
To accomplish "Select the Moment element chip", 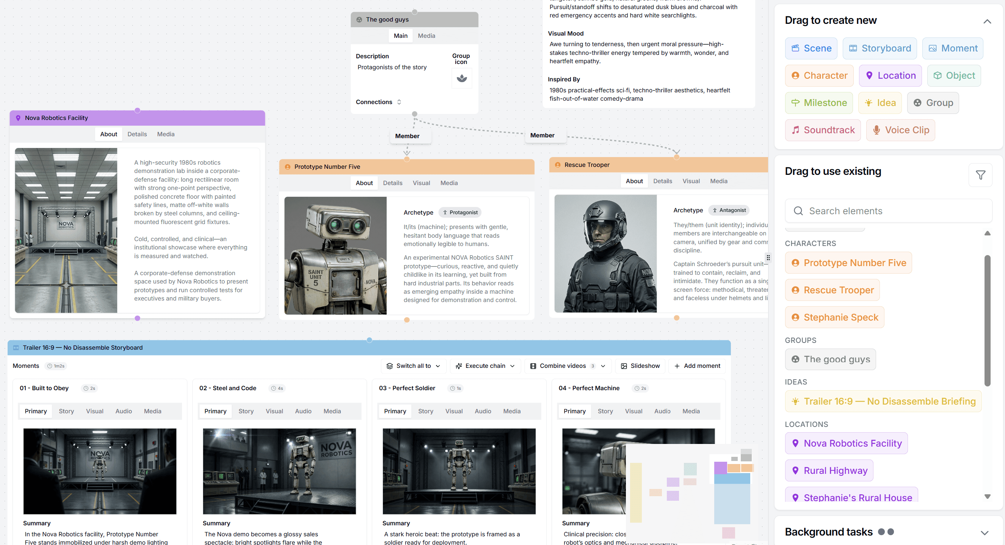I will tap(953, 48).
